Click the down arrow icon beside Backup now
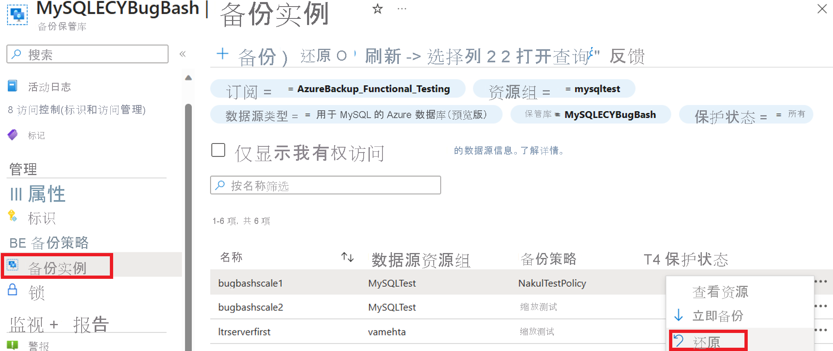Screen dimensions: 833x351 (x=679, y=315)
